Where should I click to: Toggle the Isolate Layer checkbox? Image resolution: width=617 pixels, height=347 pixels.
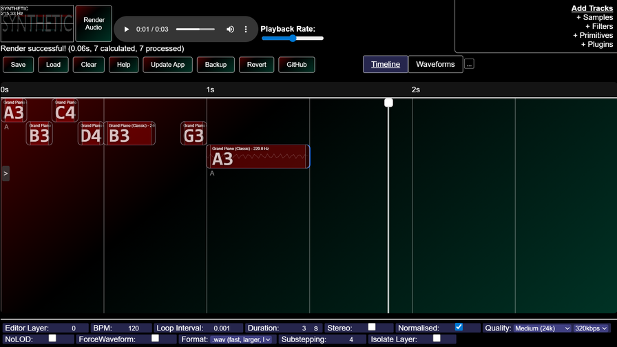click(437, 338)
